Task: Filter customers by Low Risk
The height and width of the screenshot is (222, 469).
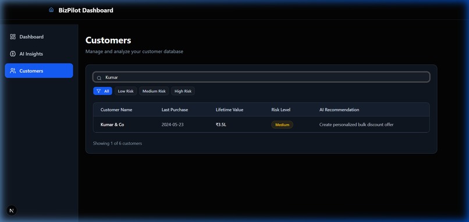Action: pyautogui.click(x=126, y=91)
